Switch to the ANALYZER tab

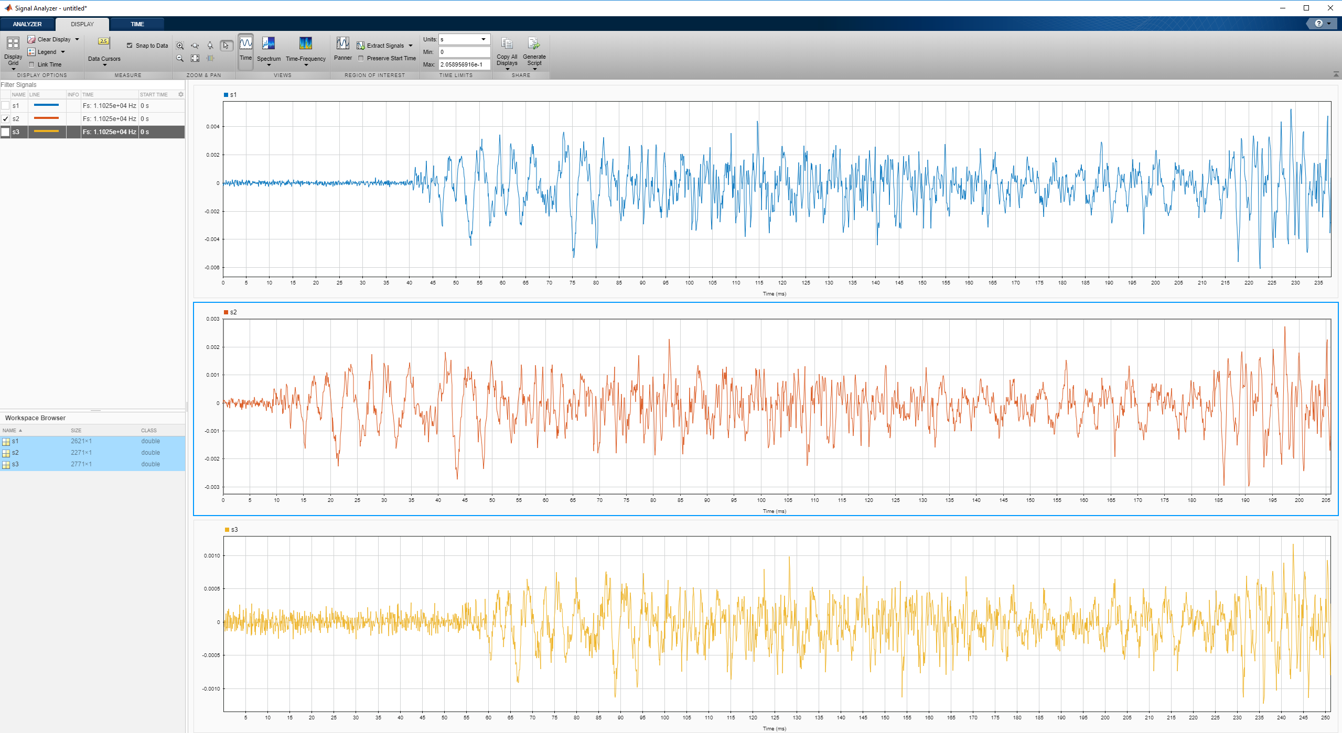click(x=27, y=24)
